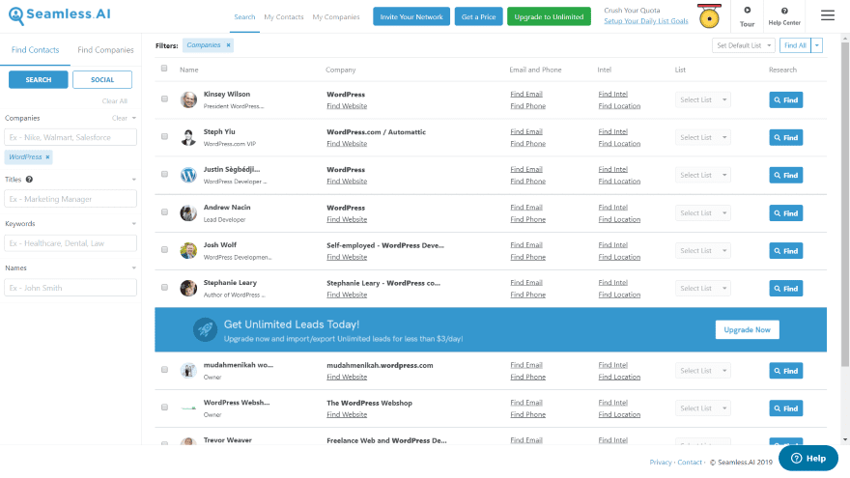Click the Seamless.AI logo

click(x=60, y=15)
